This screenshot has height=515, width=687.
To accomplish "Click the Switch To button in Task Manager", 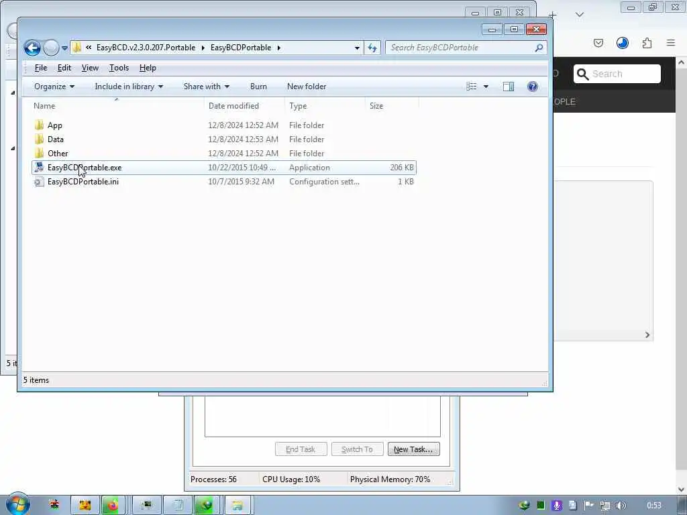I will (x=357, y=449).
